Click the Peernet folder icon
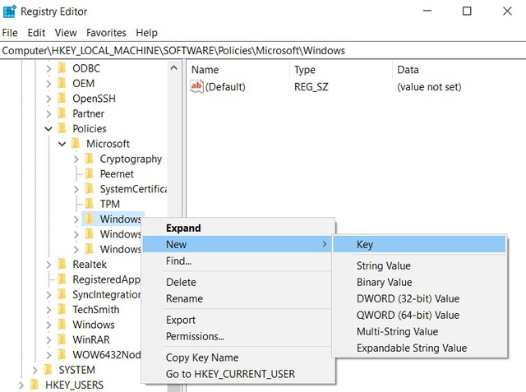The height and width of the screenshot is (392, 526). pyautogui.click(x=90, y=173)
